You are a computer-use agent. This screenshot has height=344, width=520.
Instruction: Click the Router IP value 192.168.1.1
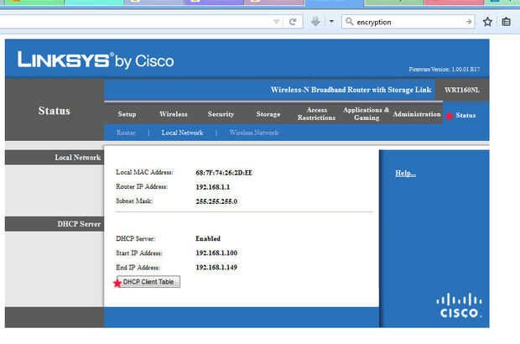pos(212,187)
